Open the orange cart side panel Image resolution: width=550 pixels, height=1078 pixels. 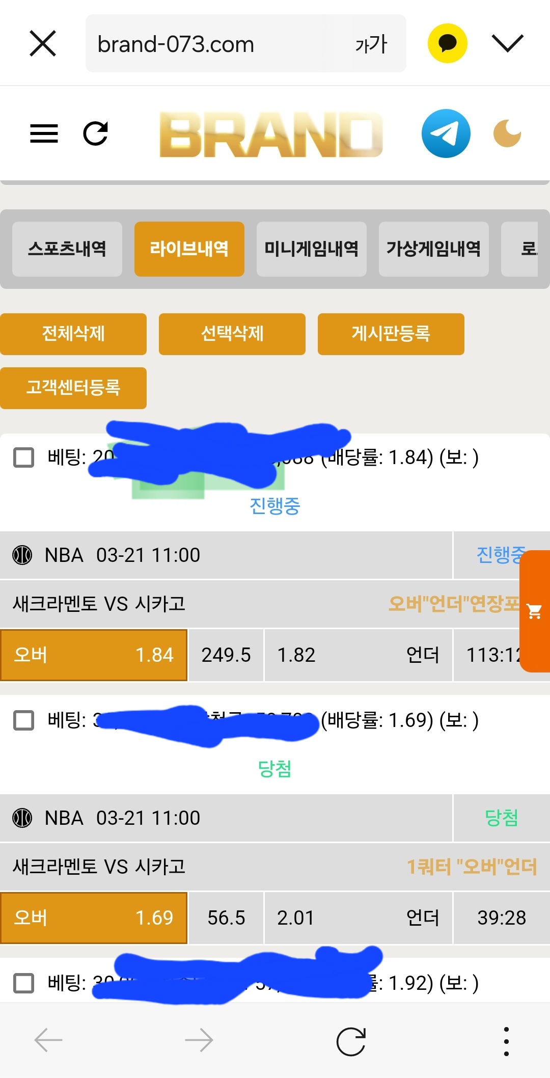click(534, 611)
